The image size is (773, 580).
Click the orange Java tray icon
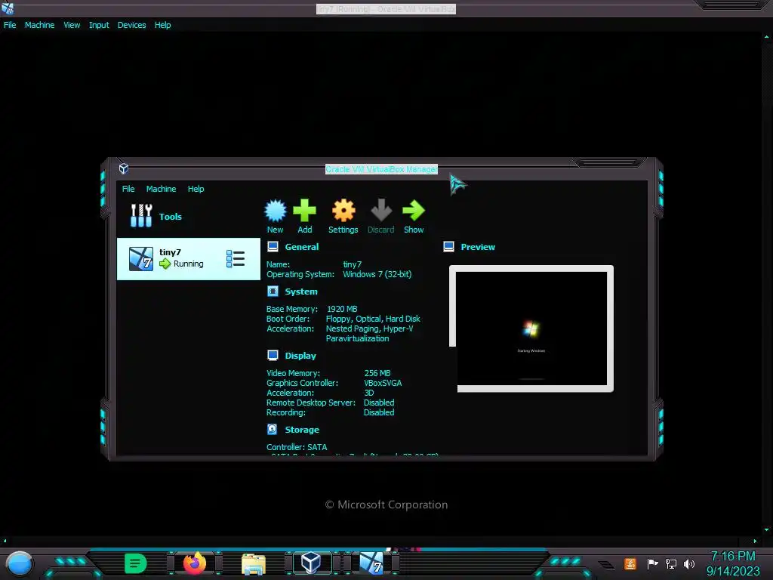point(630,563)
